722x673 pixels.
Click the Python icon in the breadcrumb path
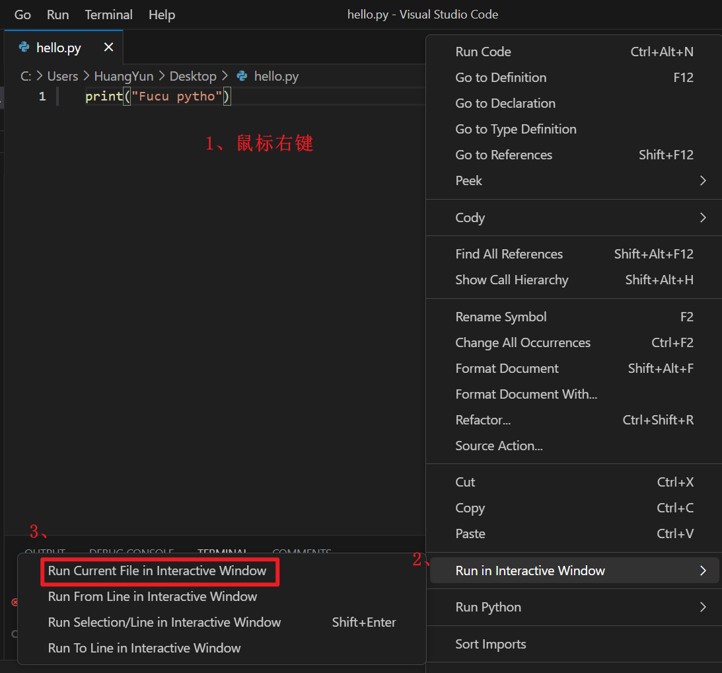tap(242, 76)
